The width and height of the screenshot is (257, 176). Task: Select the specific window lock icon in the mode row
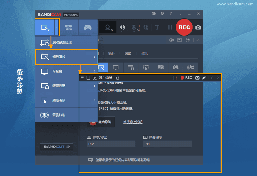click(131, 67)
